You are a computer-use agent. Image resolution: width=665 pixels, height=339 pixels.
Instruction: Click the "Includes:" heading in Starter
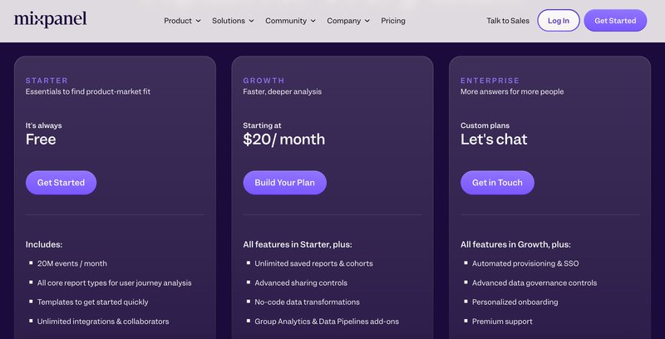pos(44,244)
